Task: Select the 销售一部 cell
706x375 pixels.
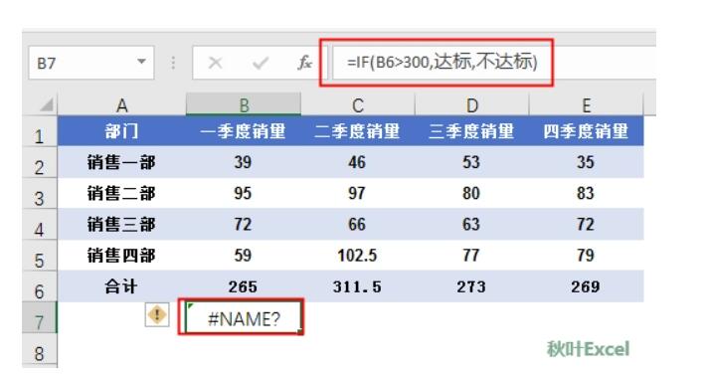Action: [121, 162]
